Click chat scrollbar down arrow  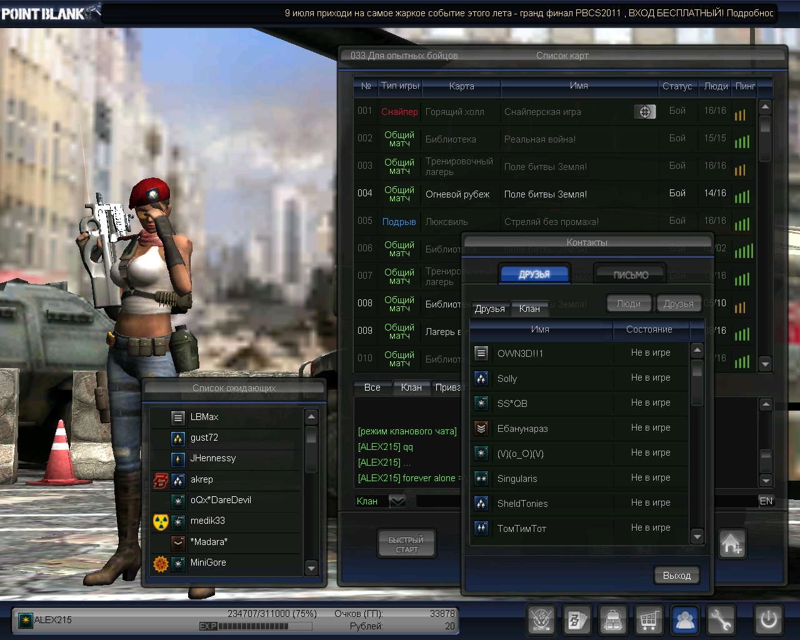766,480
